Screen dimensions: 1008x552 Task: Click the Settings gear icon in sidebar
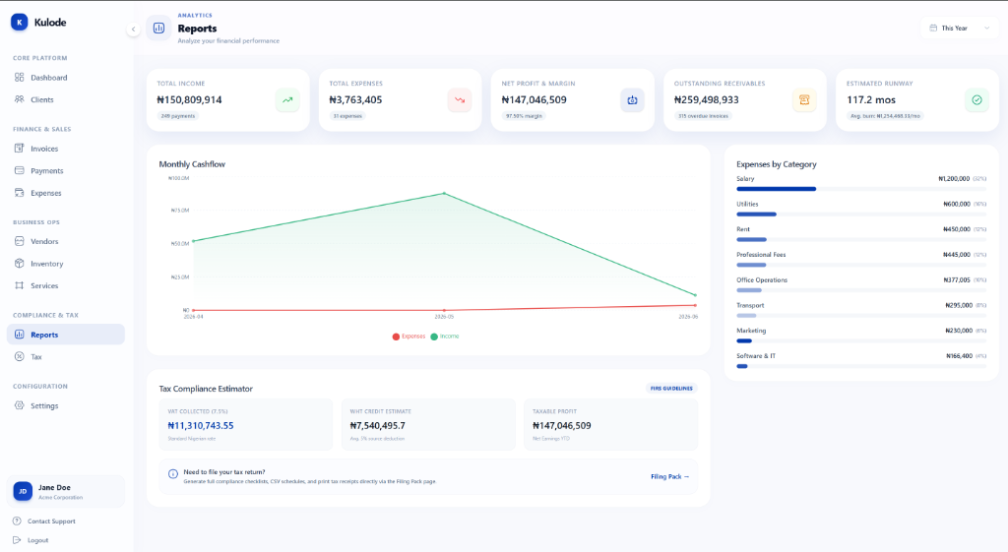20,405
